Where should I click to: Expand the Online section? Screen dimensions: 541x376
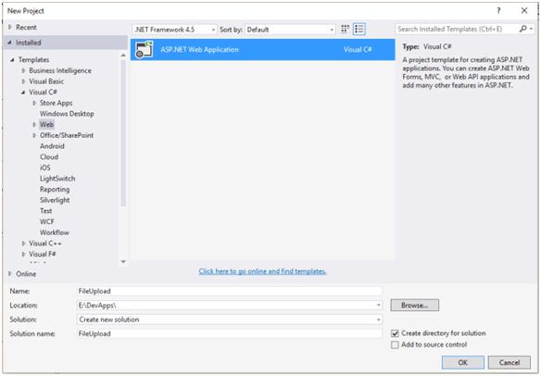(10, 273)
